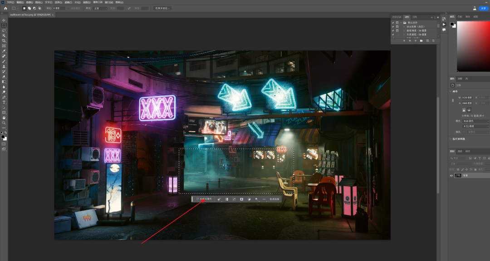Click the three-dots more options in contextual taskbar
The width and height of the screenshot is (490, 261).
tap(264, 199)
